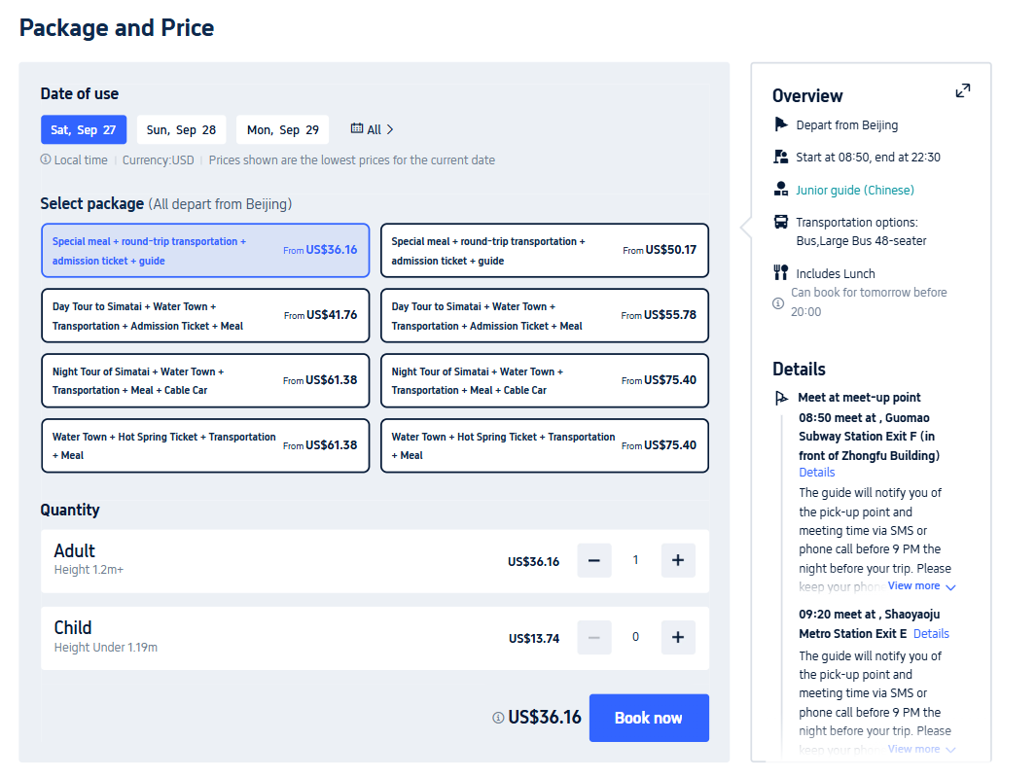Click the calendar icon beside All
1036x777 pixels.
pos(357,129)
